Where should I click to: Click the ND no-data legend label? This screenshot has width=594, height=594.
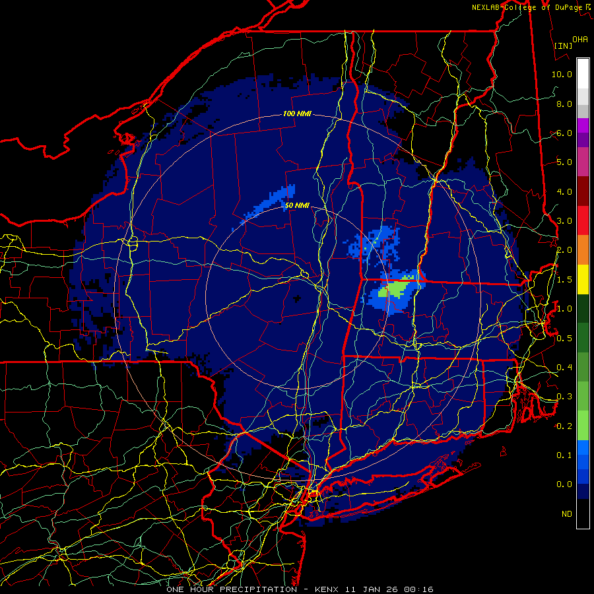tap(567, 514)
